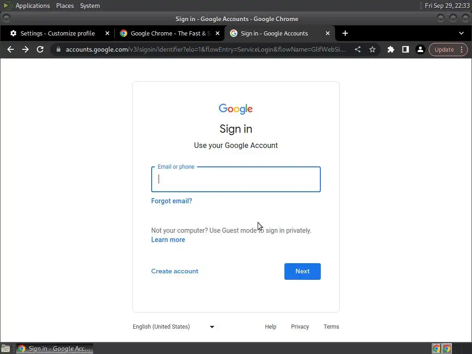472x354 pixels.
Task: Open the Privacy link in the footer
Action: (x=300, y=327)
